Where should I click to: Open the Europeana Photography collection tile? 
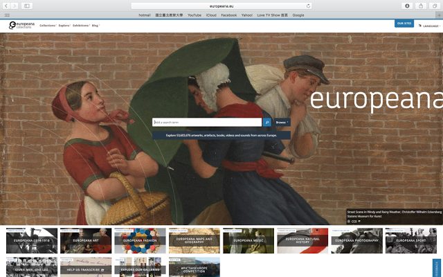tap(357, 240)
